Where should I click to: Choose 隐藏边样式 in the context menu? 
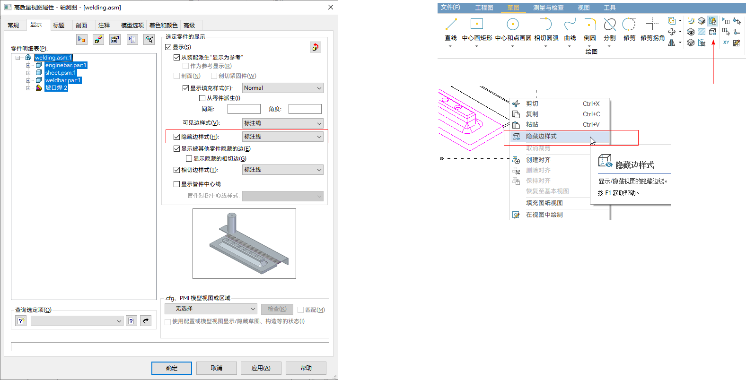541,136
